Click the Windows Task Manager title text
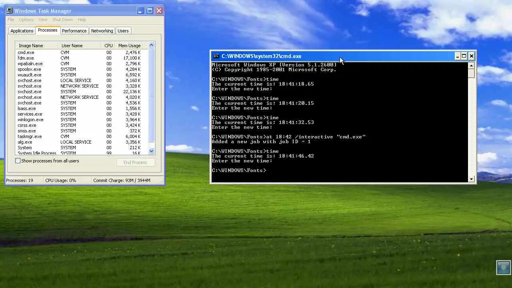The height and width of the screenshot is (288, 512). [x=43, y=11]
